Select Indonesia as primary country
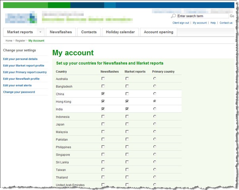Screen dimensions: 239x190 155,116
